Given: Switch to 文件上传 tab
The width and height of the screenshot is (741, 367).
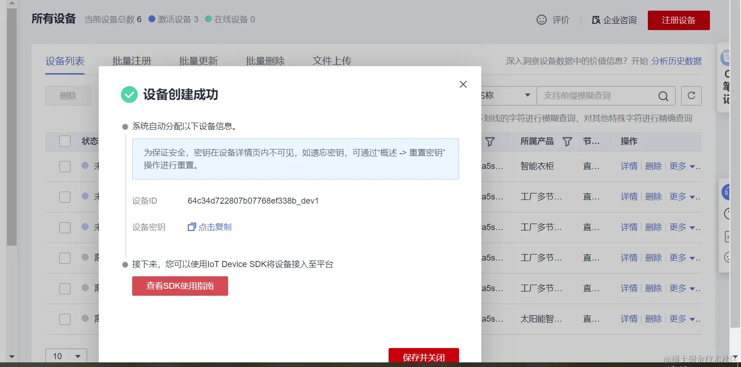Looking at the screenshot, I should [x=332, y=61].
